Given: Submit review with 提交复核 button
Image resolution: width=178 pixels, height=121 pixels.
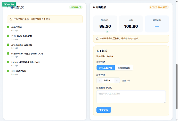Looking at the screenshot, I should coord(104,110).
